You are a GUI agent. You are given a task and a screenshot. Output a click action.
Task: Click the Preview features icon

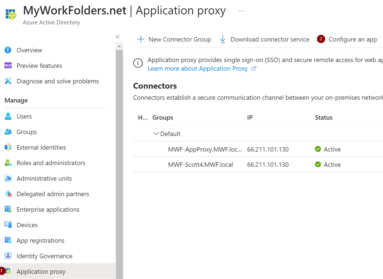pyautogui.click(x=8, y=66)
